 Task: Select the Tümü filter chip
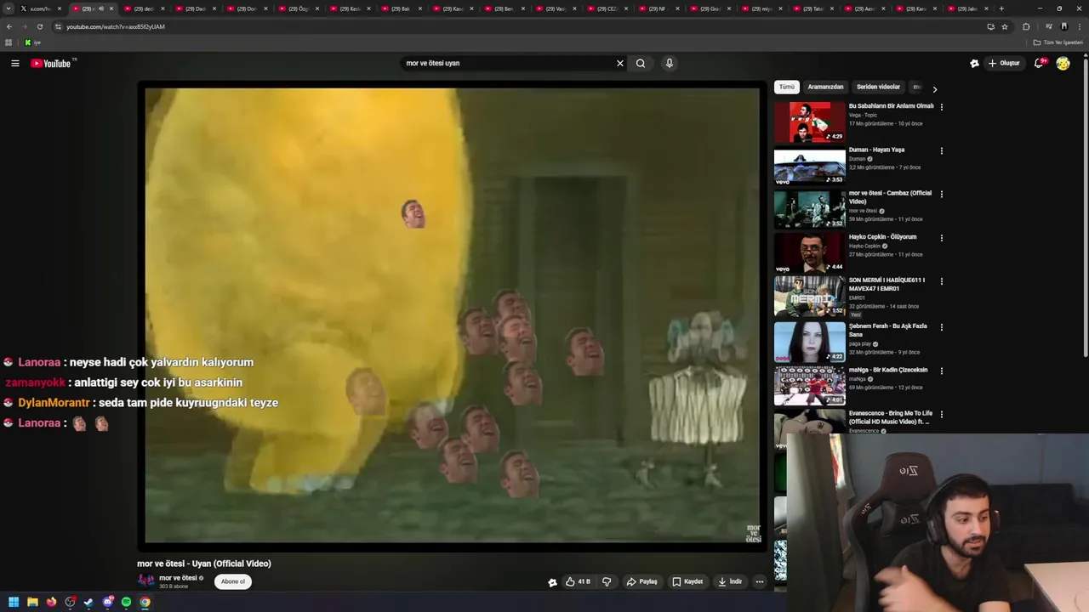pos(787,87)
